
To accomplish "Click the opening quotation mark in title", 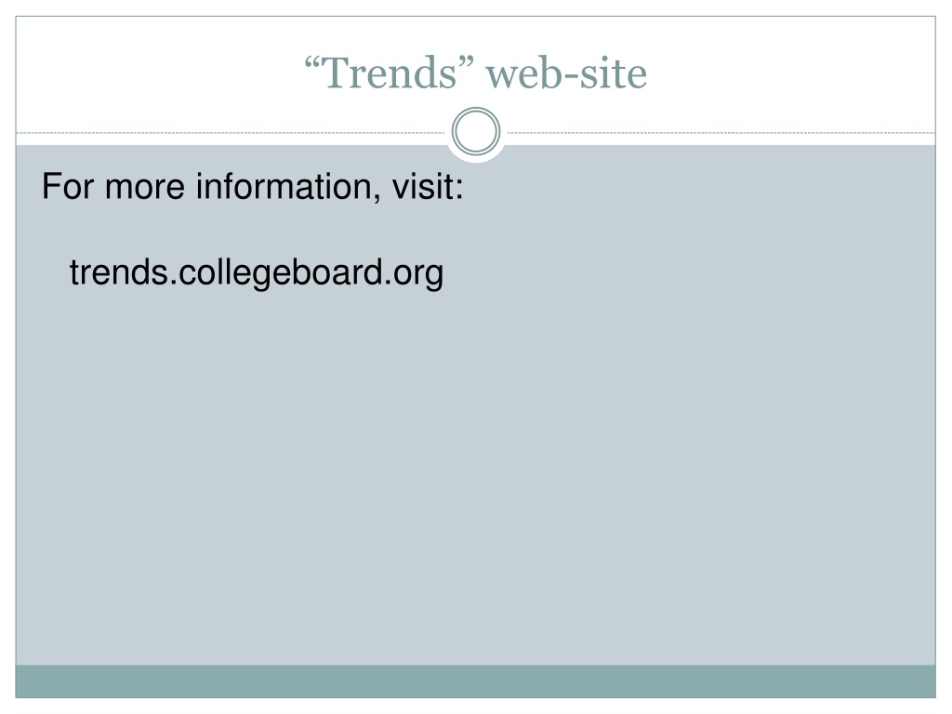I will (x=312, y=63).
